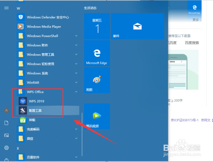Launch WPS 2019 app icon

click(x=23, y=101)
